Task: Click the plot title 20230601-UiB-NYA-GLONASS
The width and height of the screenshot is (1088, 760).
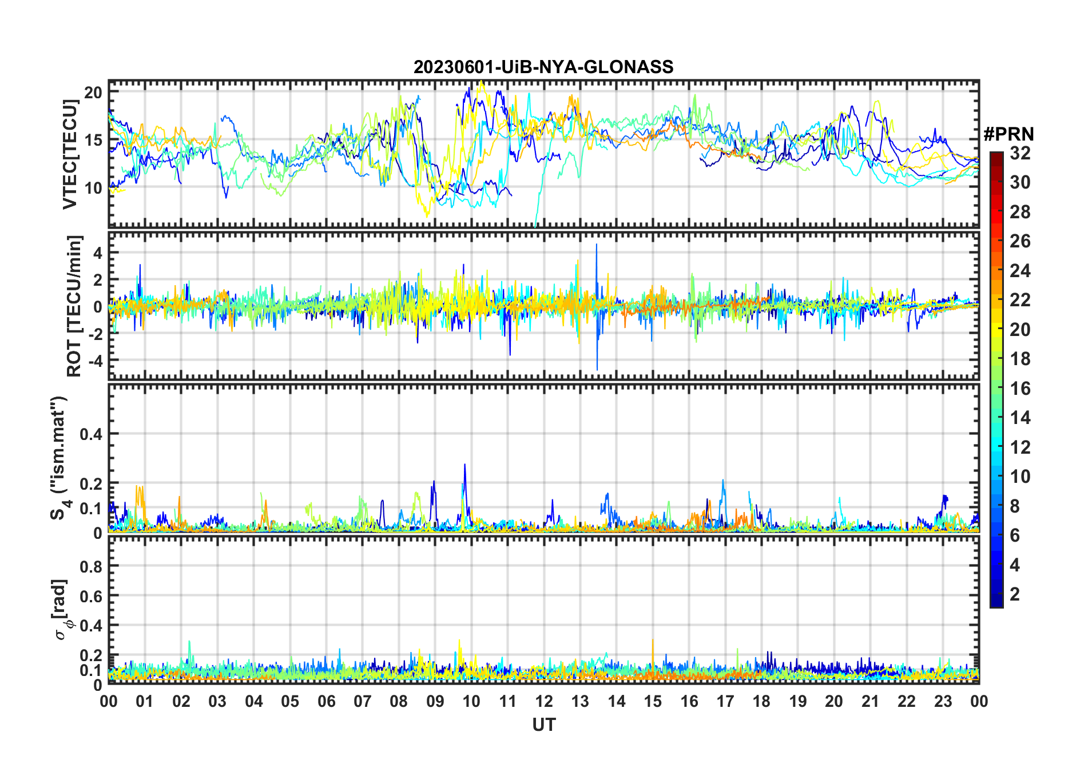Action: click(543, 67)
